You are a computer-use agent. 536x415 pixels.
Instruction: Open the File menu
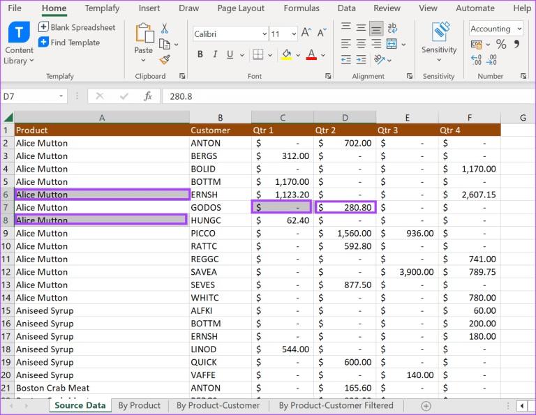pyautogui.click(x=15, y=8)
